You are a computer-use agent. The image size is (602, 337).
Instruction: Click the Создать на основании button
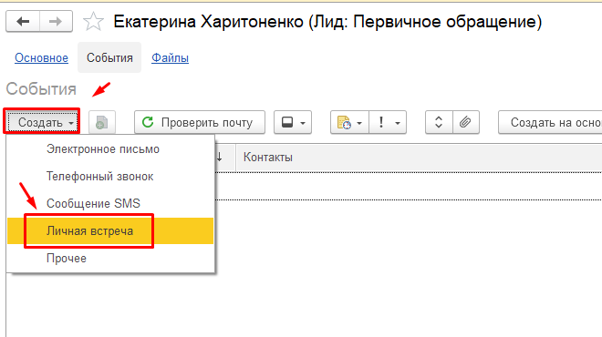point(550,122)
